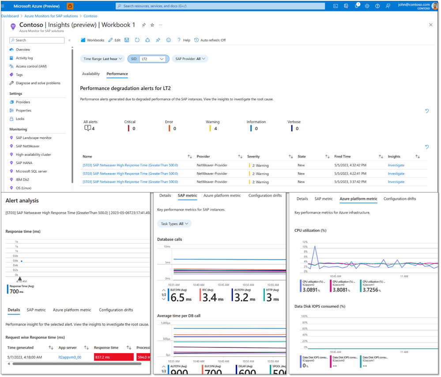
Task: Select Configuration drifts tab in right panel
Action: [x=400, y=199]
